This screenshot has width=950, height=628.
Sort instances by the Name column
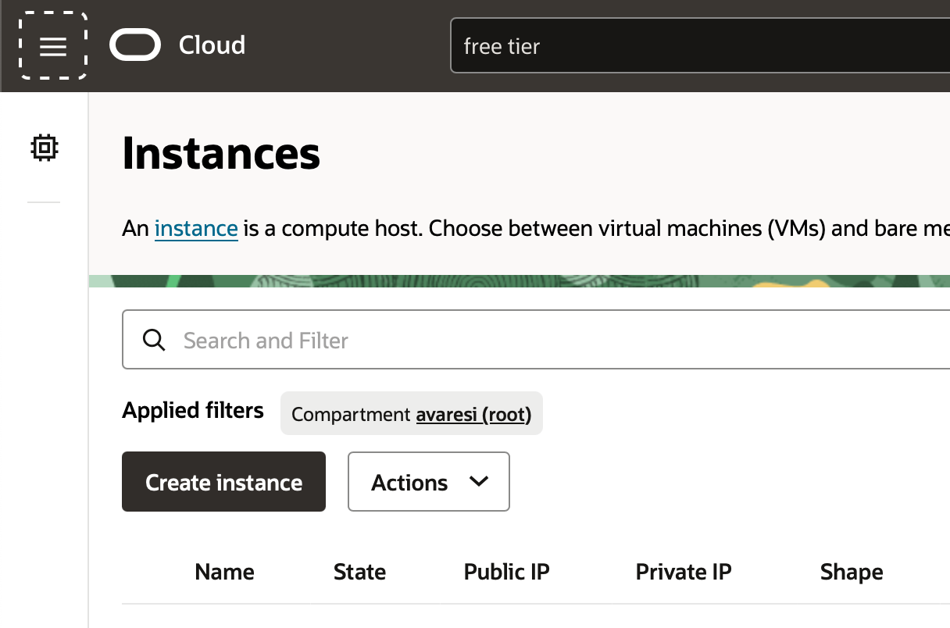click(224, 572)
